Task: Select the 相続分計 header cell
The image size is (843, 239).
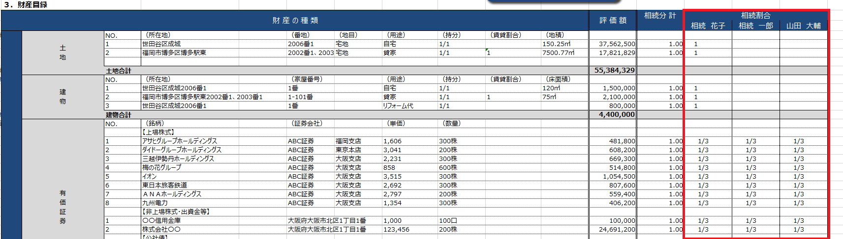Action: click(x=659, y=16)
